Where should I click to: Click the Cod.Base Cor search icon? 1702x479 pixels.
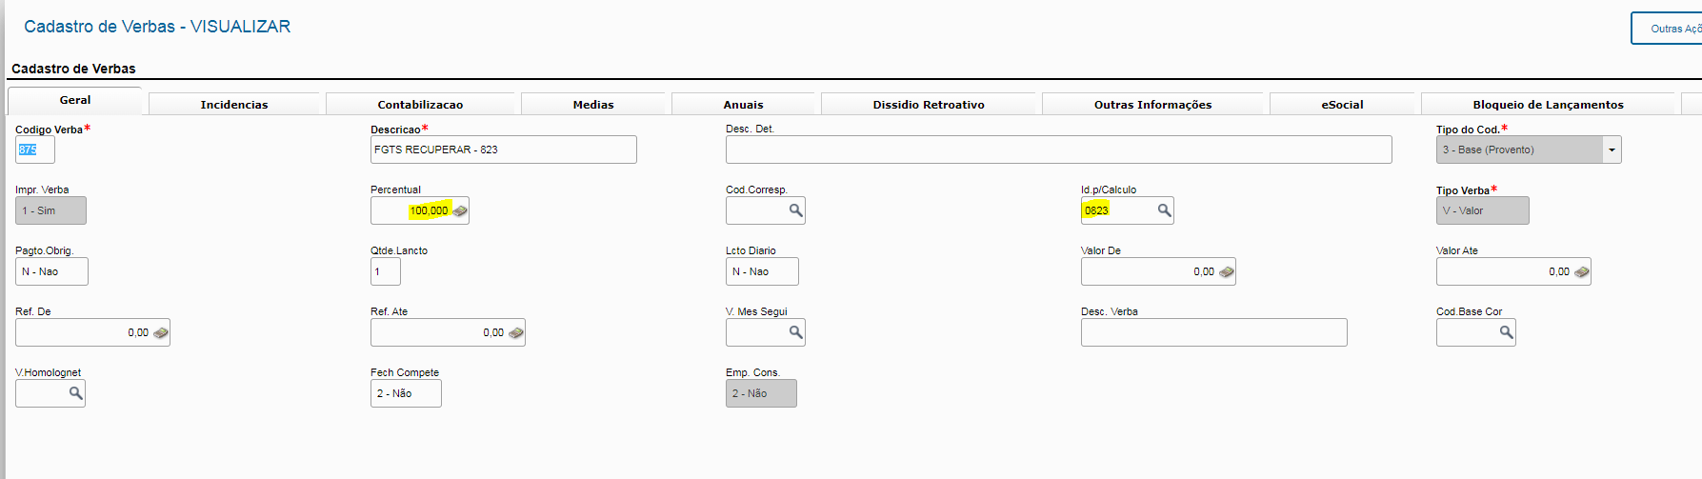(1506, 332)
